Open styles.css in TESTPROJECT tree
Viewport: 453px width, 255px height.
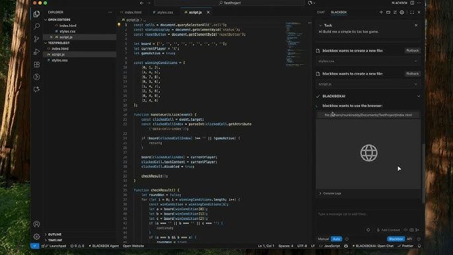[59, 60]
